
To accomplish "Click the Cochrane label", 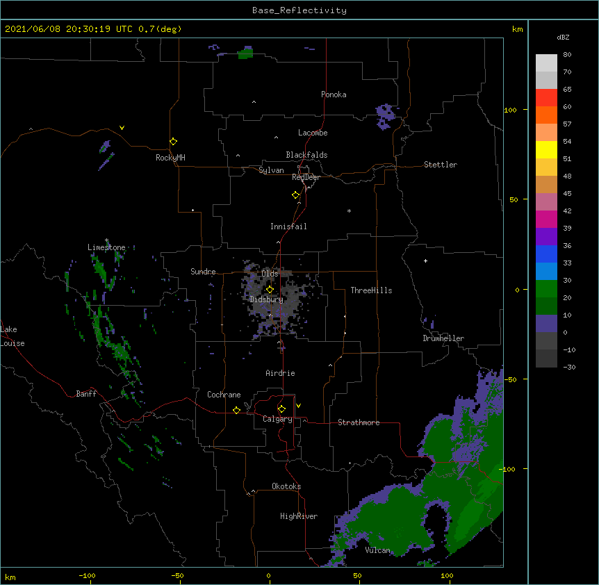I will [x=224, y=395].
